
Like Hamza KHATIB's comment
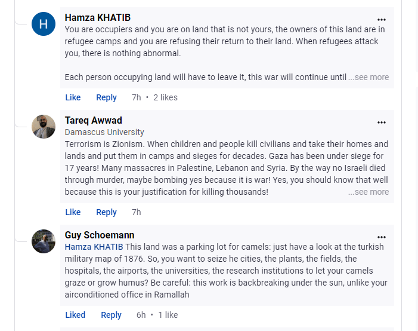pyautogui.click(x=73, y=97)
